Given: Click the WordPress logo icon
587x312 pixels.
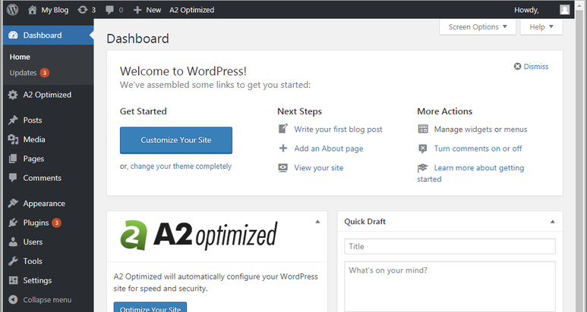Looking at the screenshot, I should pos(13,10).
